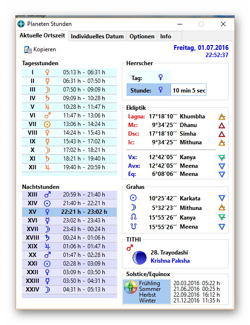Click the Avx value 12°42´05´´
The image size is (250, 325).
[163, 166]
